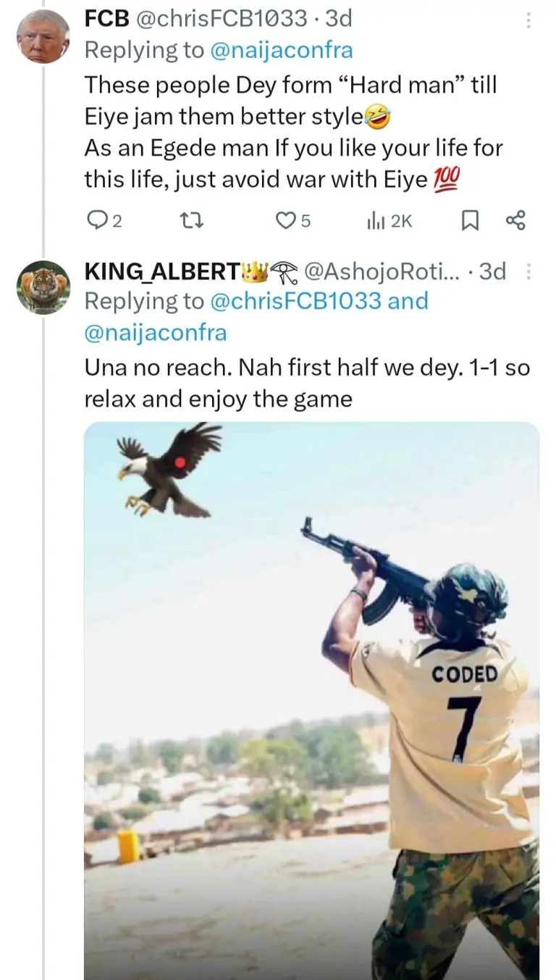Tap the KING_ALBERT display name

[x=161, y=271]
